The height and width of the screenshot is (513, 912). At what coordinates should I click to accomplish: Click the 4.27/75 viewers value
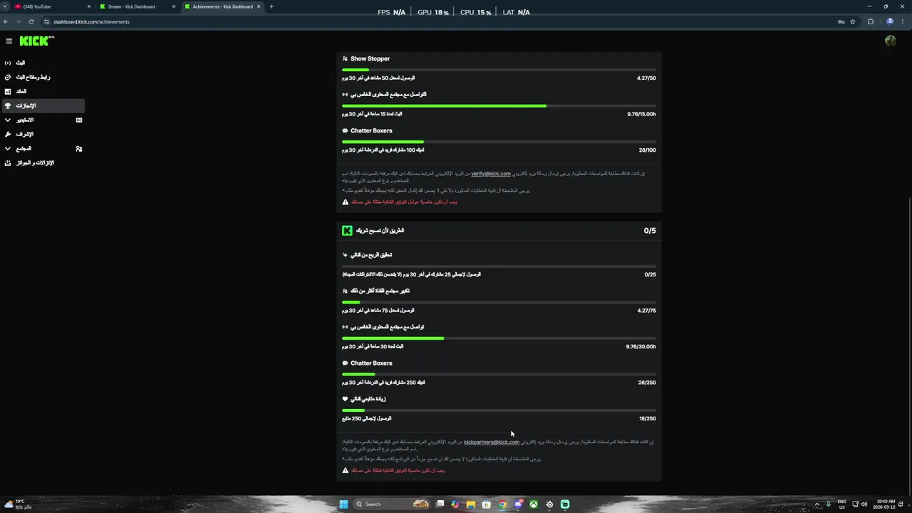click(x=646, y=311)
